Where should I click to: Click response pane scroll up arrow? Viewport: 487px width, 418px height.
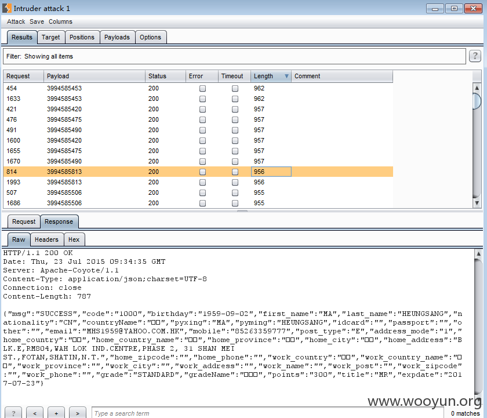479,254
